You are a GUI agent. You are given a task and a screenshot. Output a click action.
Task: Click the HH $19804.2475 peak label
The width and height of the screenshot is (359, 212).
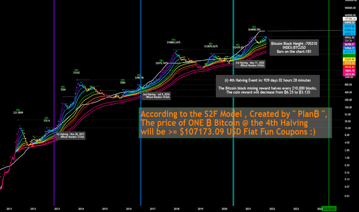[x=174, y=41]
